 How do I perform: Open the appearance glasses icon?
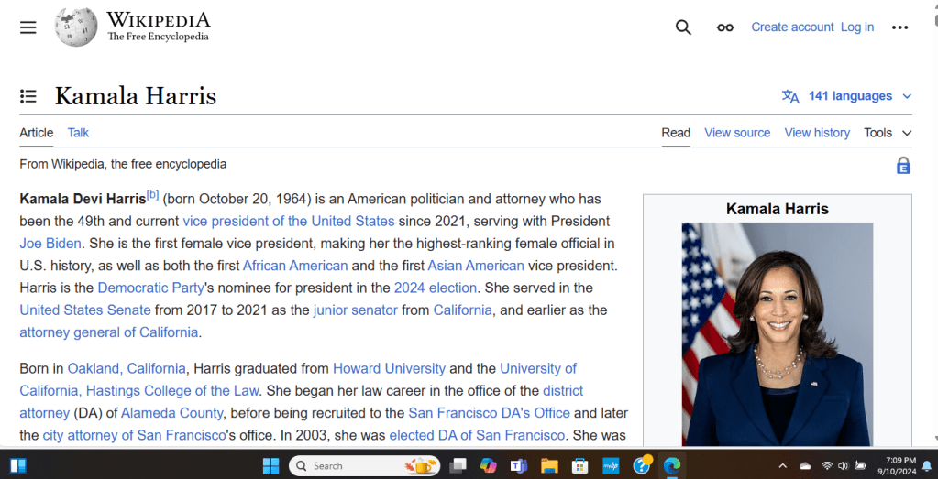click(725, 27)
